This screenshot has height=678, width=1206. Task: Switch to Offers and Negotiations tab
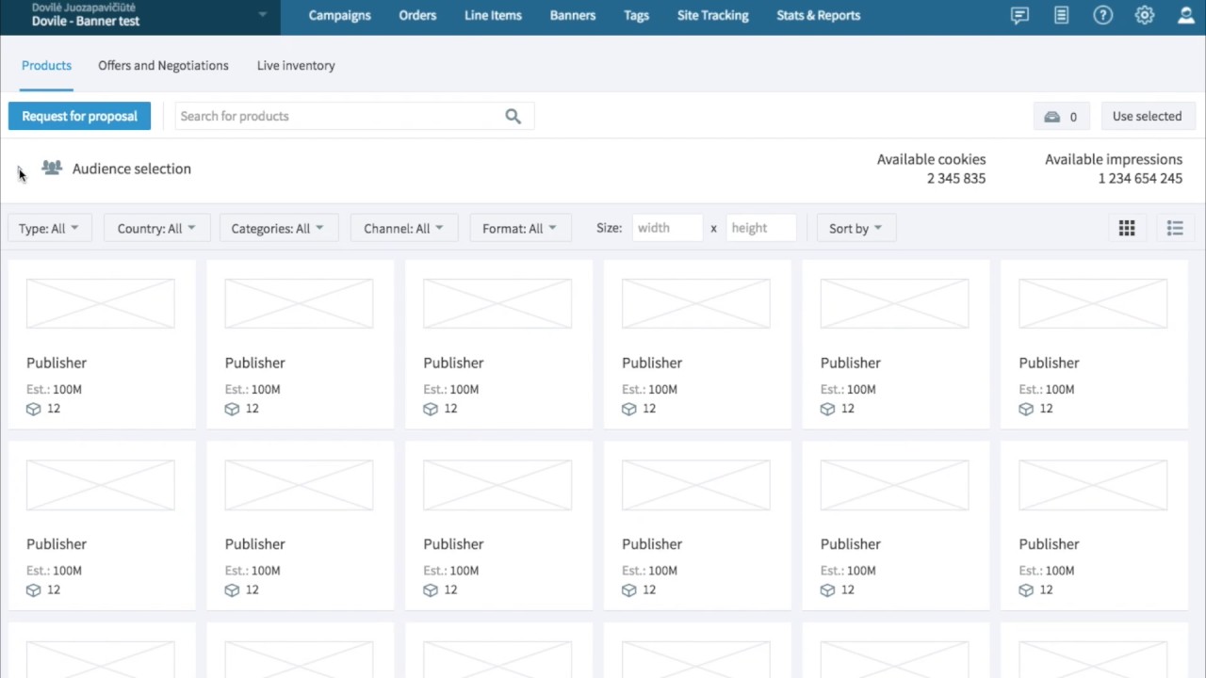tap(163, 65)
